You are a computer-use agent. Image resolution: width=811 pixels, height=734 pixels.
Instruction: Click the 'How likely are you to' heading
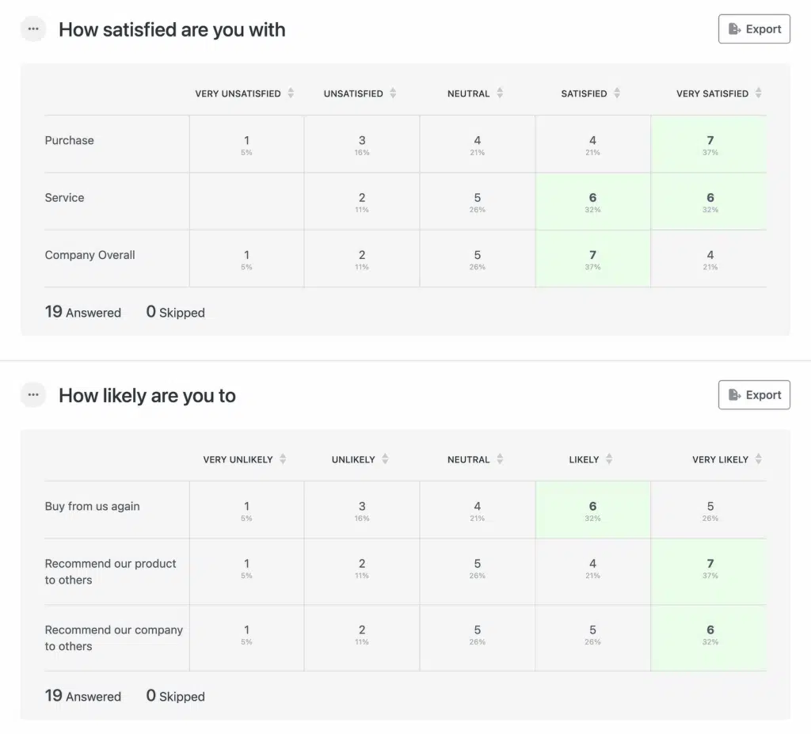pos(147,396)
